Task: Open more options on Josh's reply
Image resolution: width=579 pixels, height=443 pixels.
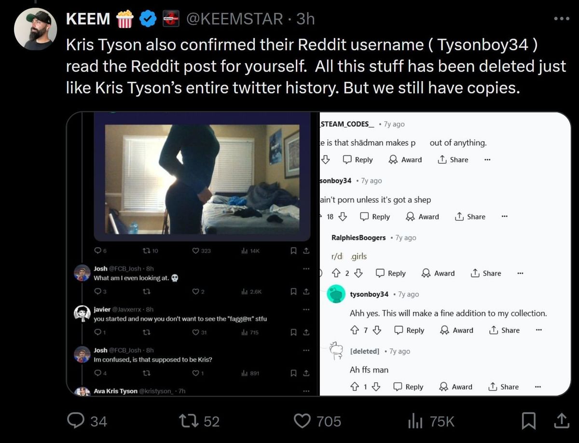Action: point(306,268)
